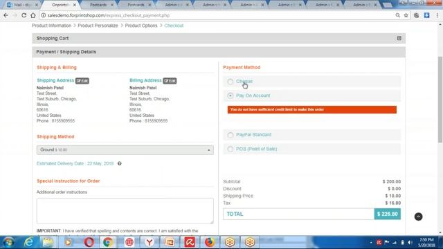This screenshot has height=249, width=443.
Task: Edit the Billing Address
Action: point(170,81)
